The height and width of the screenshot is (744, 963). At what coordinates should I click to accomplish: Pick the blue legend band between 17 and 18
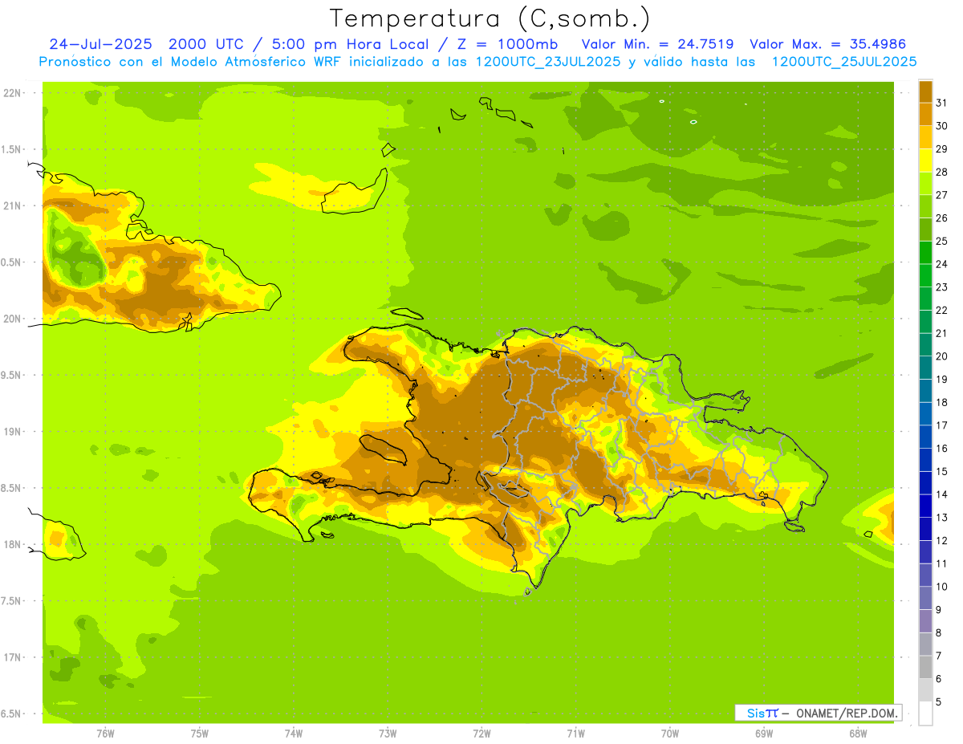(925, 413)
